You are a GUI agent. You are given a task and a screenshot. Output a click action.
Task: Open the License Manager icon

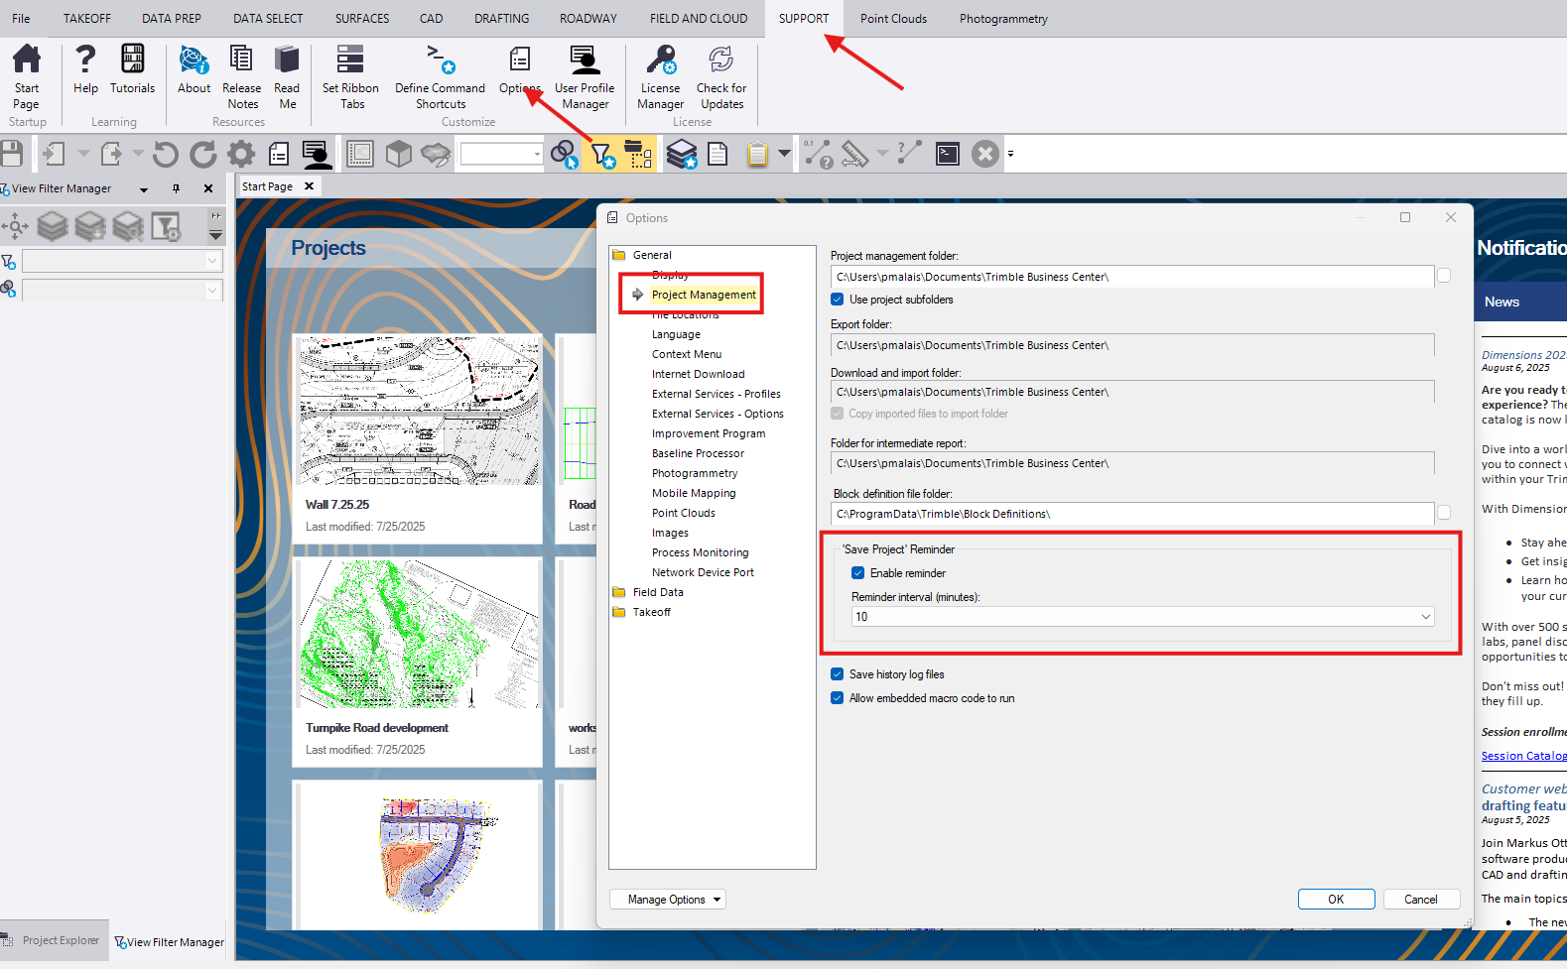(660, 61)
